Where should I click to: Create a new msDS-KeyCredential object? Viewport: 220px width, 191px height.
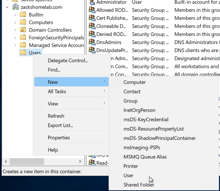coord(164,119)
